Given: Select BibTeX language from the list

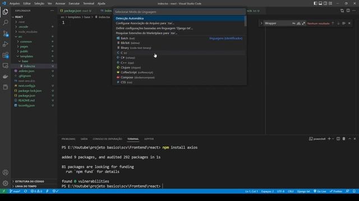Looking at the screenshot, I should pyautogui.click(x=178, y=43).
